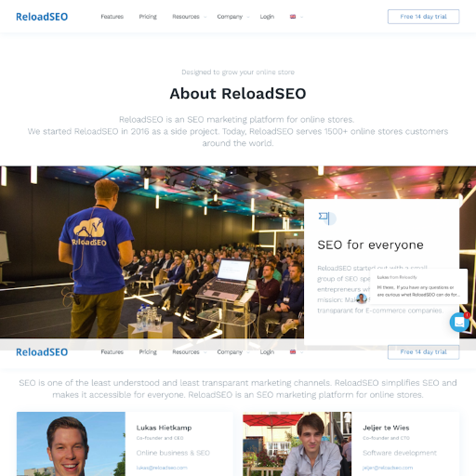Click Lukas Hietkamp's portrait photo
The image size is (476, 476).
71,443
